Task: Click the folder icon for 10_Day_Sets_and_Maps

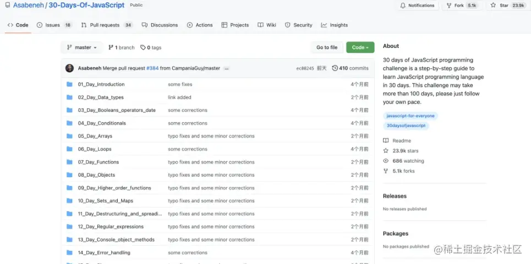Action: click(x=69, y=201)
